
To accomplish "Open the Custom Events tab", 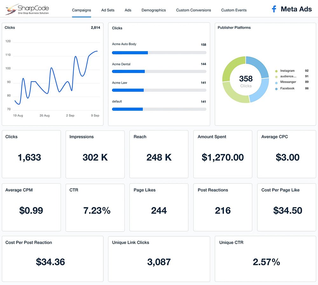I will coord(234,10).
